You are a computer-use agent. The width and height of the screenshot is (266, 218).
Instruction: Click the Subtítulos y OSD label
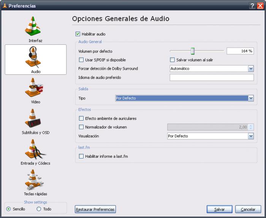click(x=36, y=133)
